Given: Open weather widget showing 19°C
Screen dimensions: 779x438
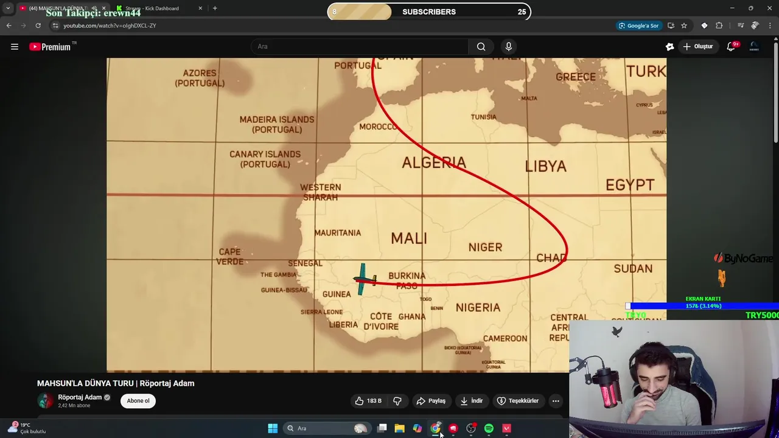Looking at the screenshot, I should (27, 428).
